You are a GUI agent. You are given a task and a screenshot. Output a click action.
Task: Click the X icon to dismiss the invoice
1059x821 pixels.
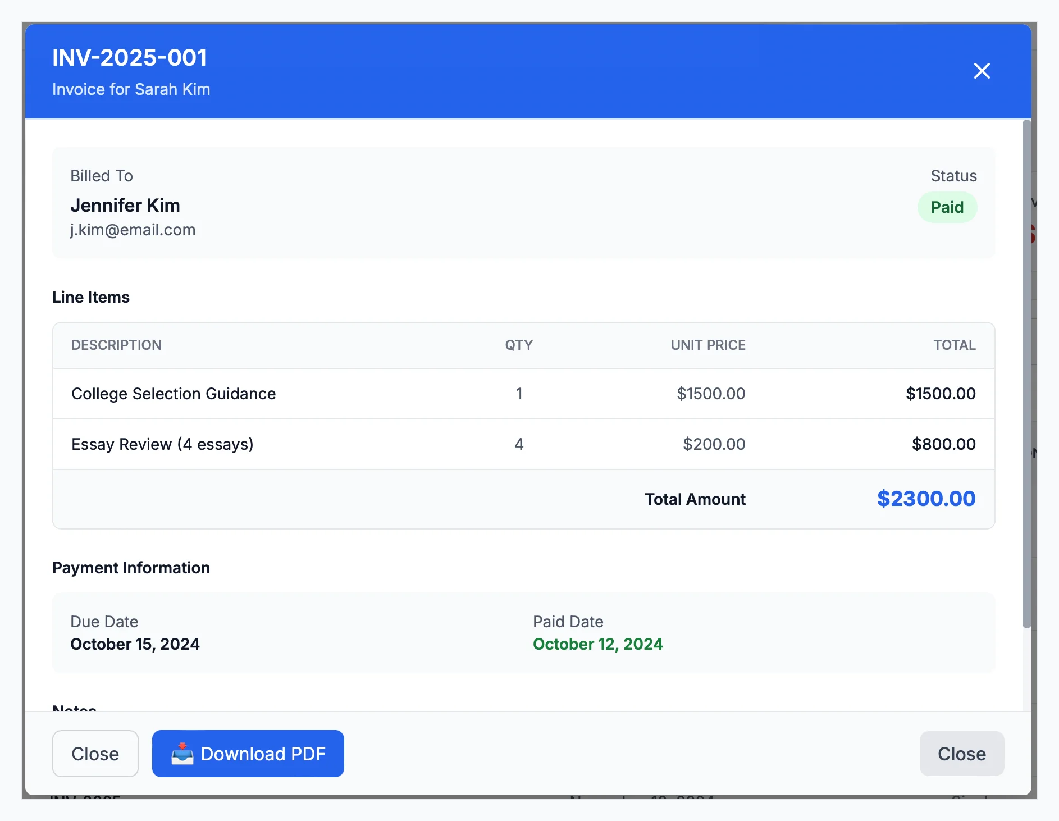point(982,71)
